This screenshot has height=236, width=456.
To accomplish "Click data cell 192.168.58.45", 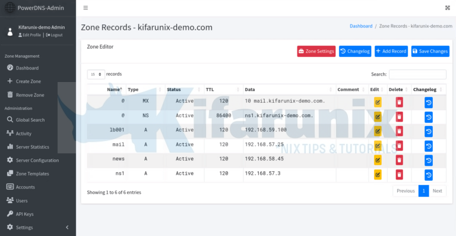I will [x=264, y=159].
